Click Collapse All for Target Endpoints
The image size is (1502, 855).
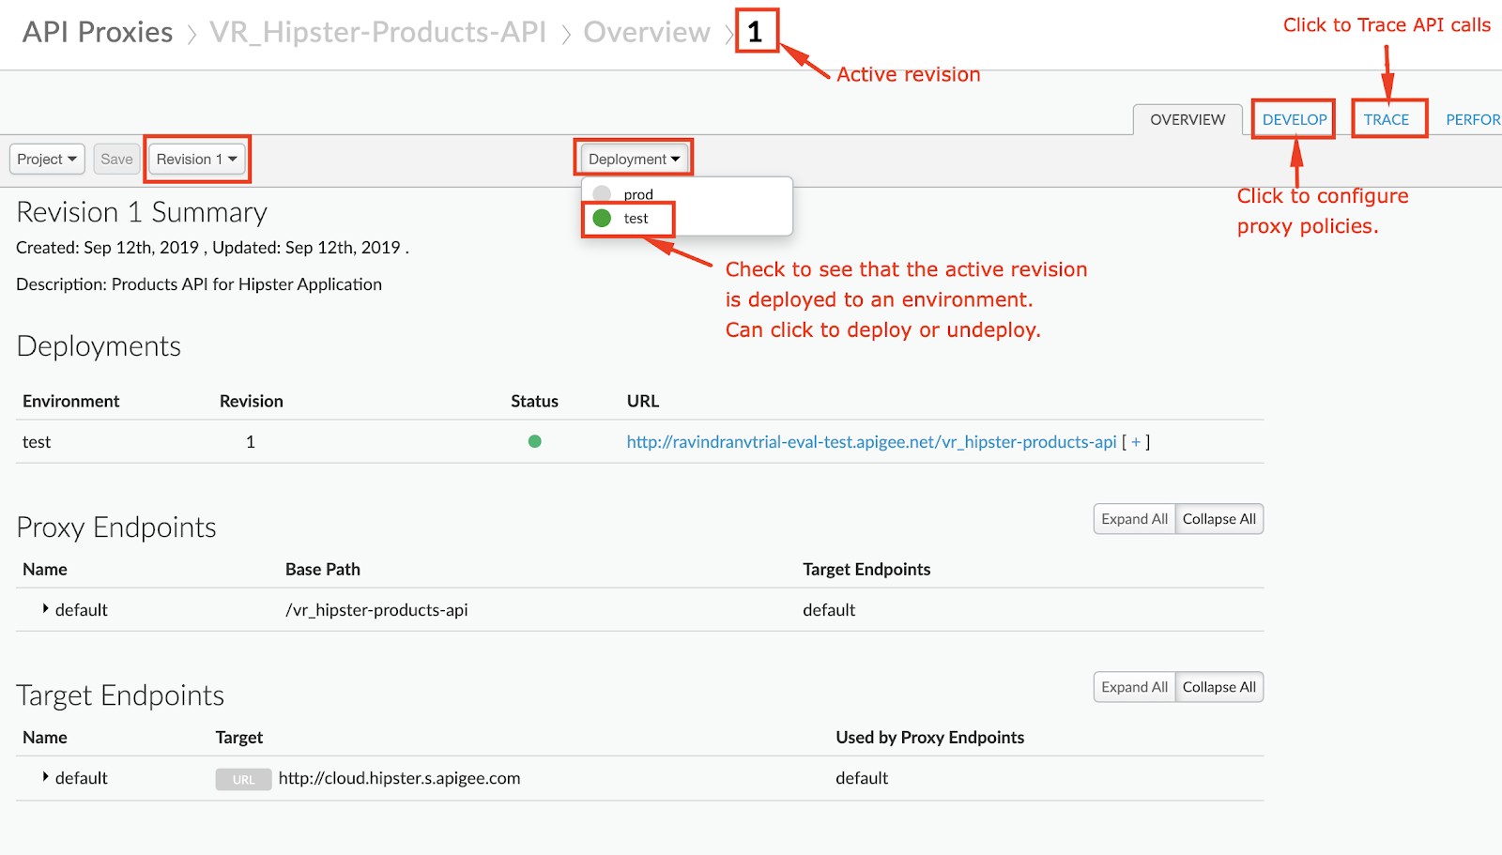point(1219,687)
